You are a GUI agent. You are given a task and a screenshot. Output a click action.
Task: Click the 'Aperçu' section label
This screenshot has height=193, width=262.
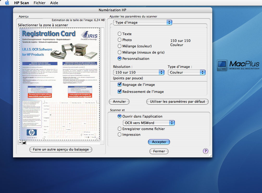point(23,16)
